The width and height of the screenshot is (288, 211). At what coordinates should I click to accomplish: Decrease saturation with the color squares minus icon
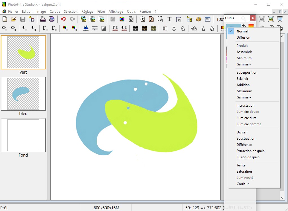click(x=65, y=28)
